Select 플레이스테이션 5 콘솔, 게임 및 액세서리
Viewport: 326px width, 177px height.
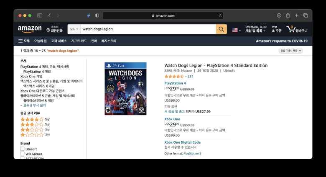click(x=48, y=95)
